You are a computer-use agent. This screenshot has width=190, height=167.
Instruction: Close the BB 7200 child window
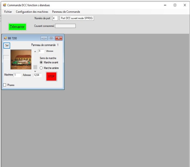pyautogui.click(x=59, y=38)
